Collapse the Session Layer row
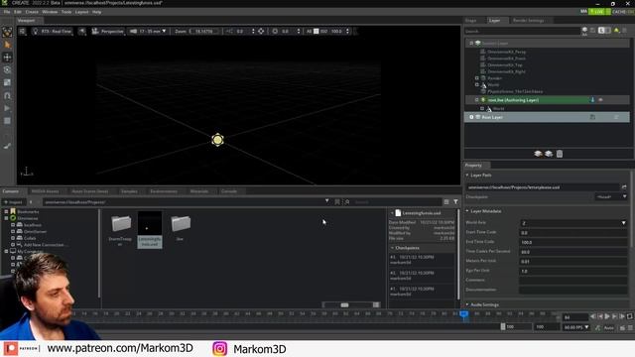This screenshot has height=357, width=635. click(x=471, y=43)
